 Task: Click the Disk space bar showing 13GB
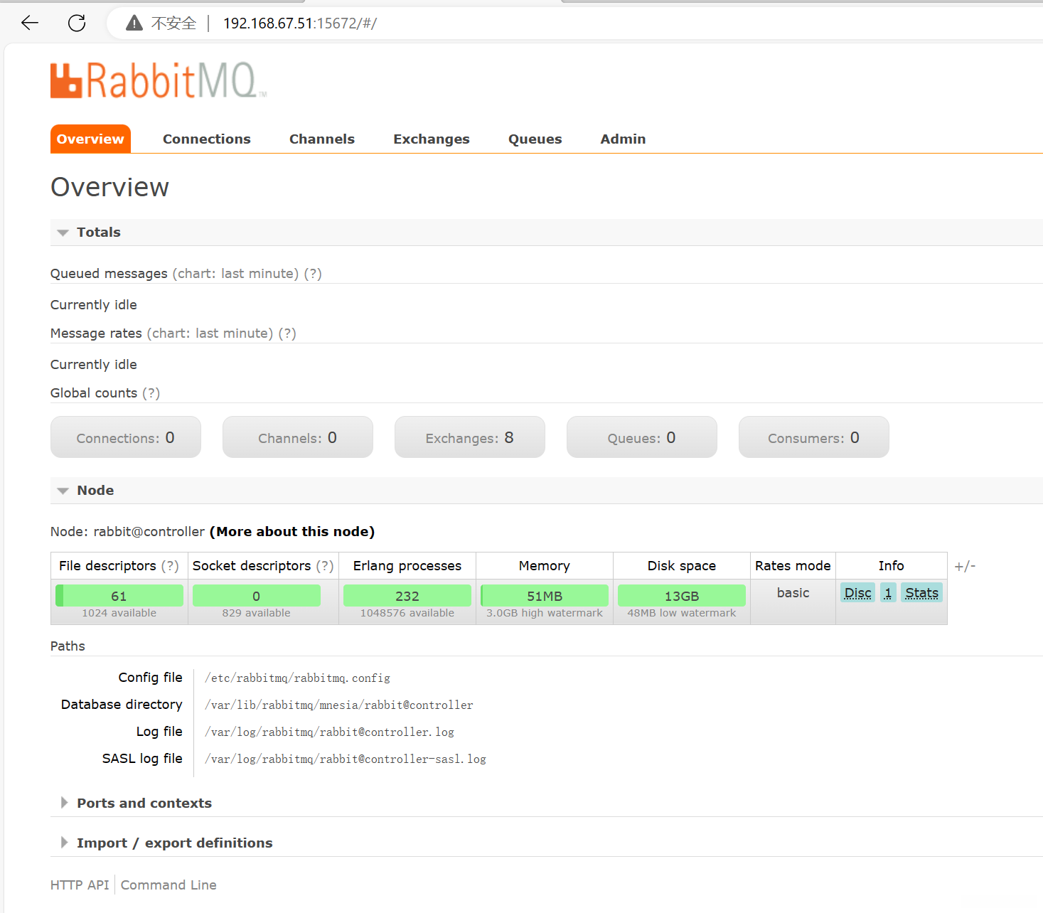682,596
